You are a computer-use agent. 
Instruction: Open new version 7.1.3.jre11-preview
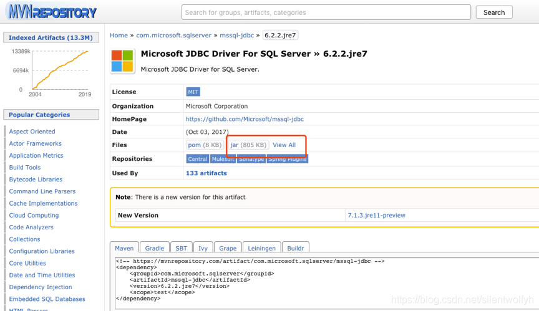click(x=376, y=215)
